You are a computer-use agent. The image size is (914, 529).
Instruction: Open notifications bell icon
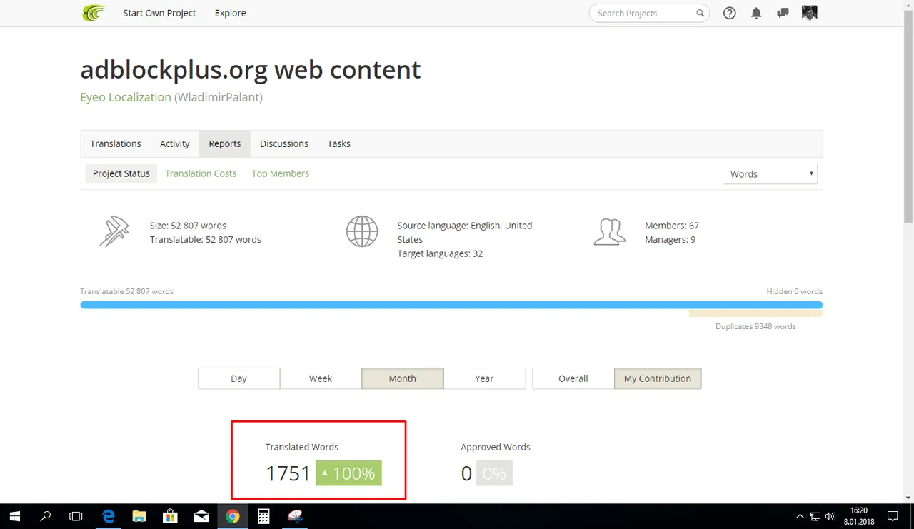coord(756,13)
